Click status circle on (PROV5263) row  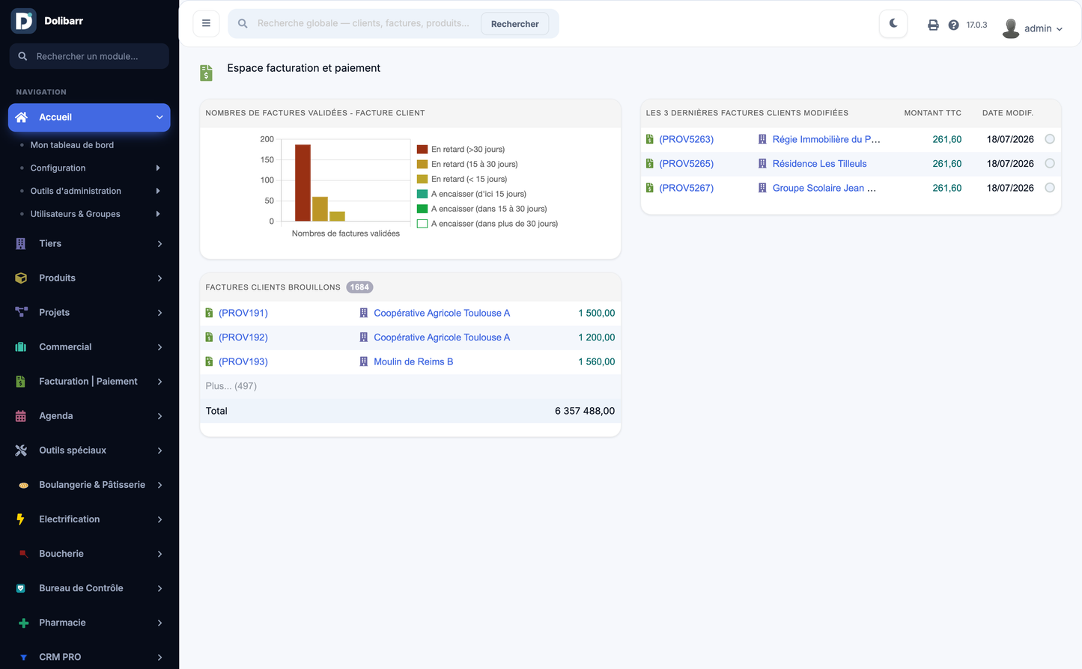click(1050, 139)
